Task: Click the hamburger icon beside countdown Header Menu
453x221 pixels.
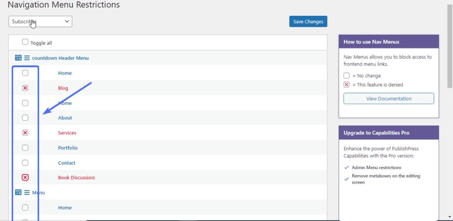Action: (x=27, y=58)
